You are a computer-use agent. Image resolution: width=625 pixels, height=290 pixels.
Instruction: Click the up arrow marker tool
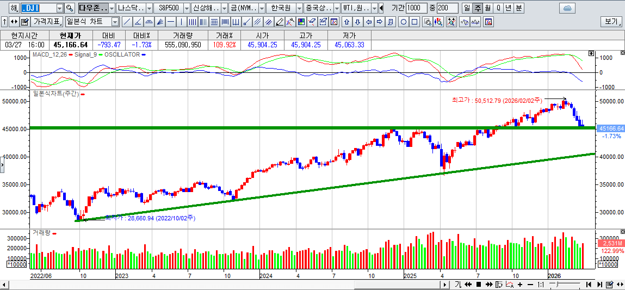[346, 22]
